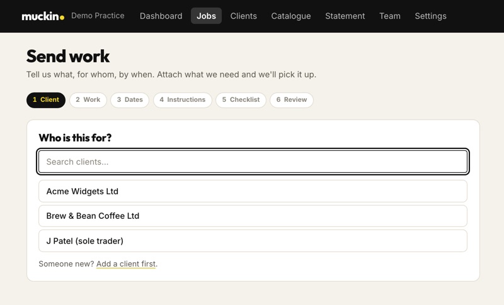The width and height of the screenshot is (504, 305).
Task: Go to the Dashboard page
Action: point(161,16)
